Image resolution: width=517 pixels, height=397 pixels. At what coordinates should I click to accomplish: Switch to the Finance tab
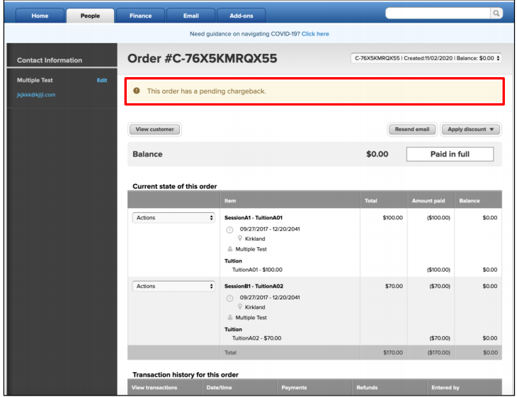(x=140, y=16)
